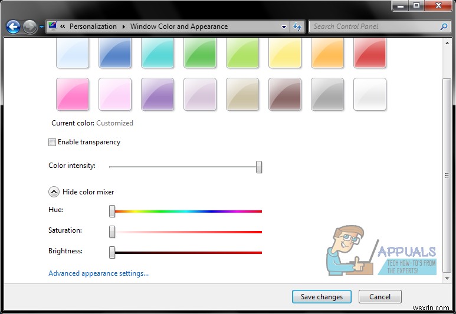
Task: Select the Blush pale-pink color swatch
Action: tap(115, 94)
